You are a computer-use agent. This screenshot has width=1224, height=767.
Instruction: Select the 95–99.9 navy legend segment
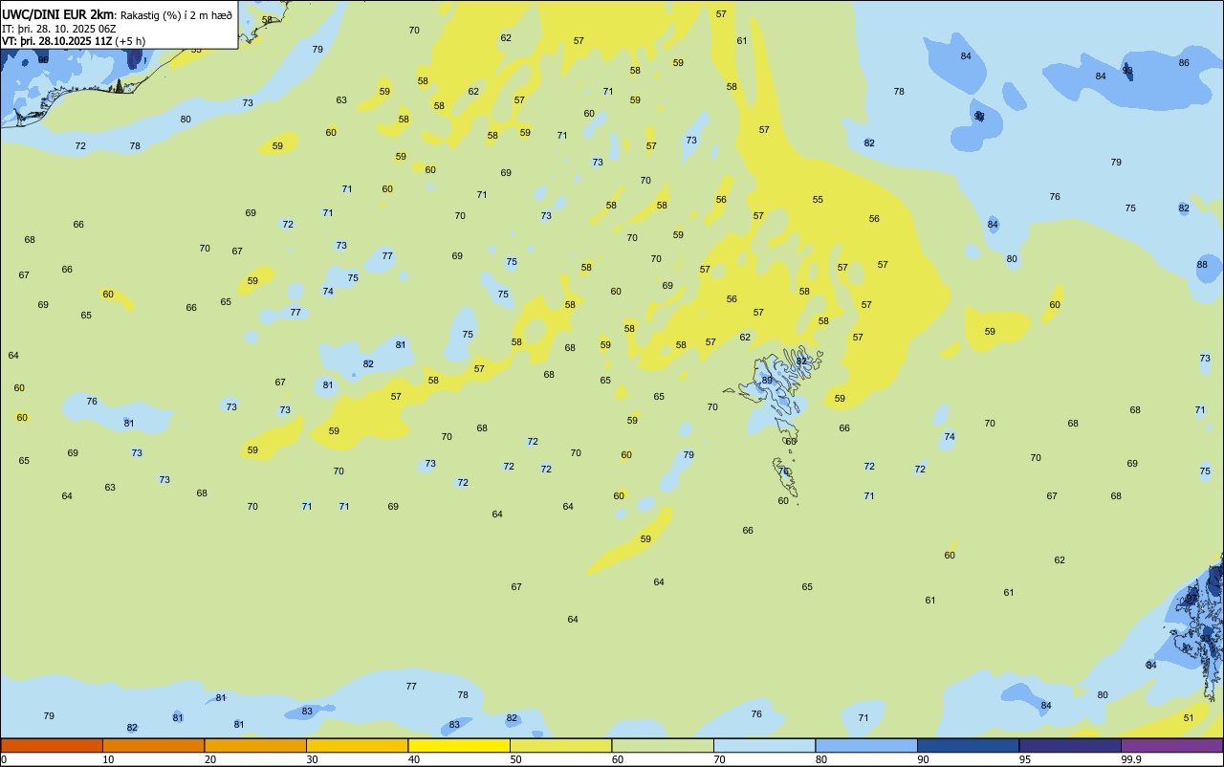click(1070, 745)
